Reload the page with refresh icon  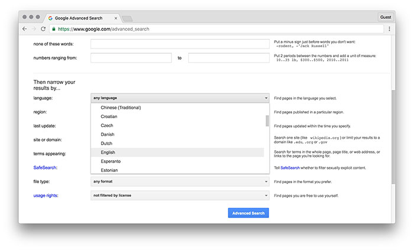click(x=43, y=29)
